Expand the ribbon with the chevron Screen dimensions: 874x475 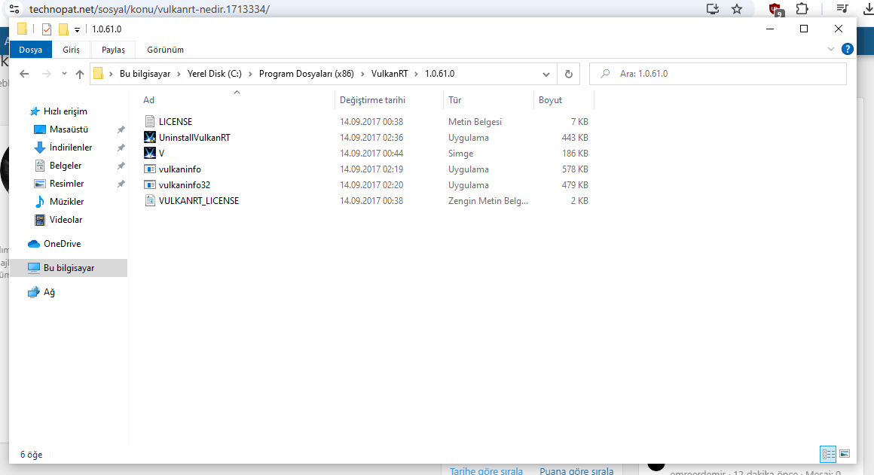coord(830,49)
